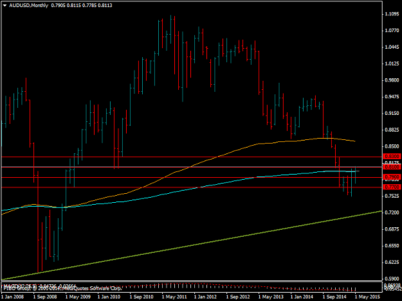Click the 1 Jan 2010 date label
Viewport: 402px width, 301px height.
[109, 297]
